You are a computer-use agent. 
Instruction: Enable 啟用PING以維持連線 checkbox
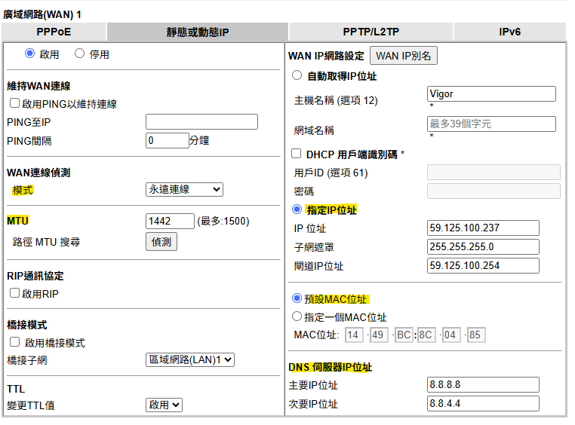(x=14, y=104)
